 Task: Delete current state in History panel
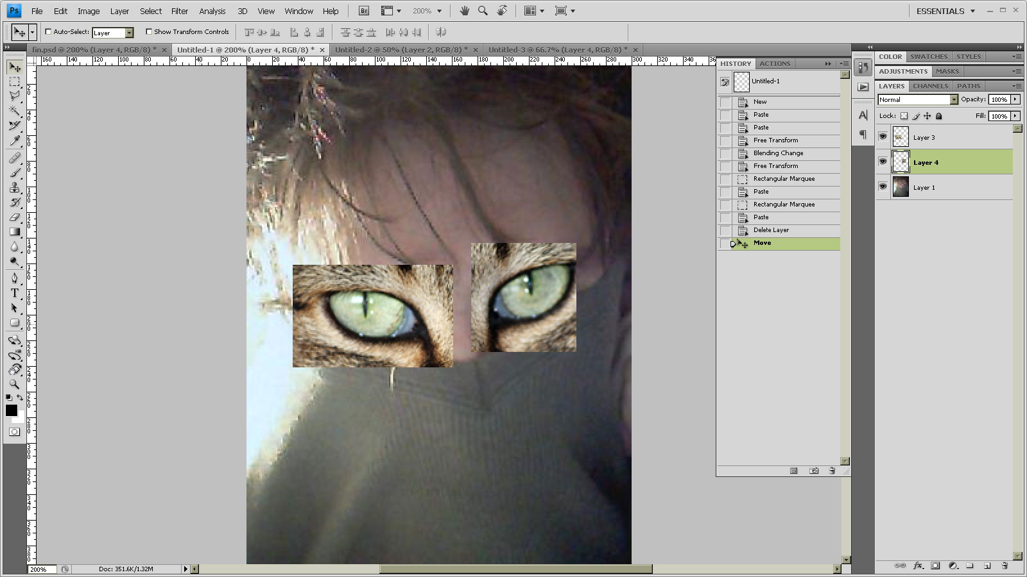click(x=832, y=471)
